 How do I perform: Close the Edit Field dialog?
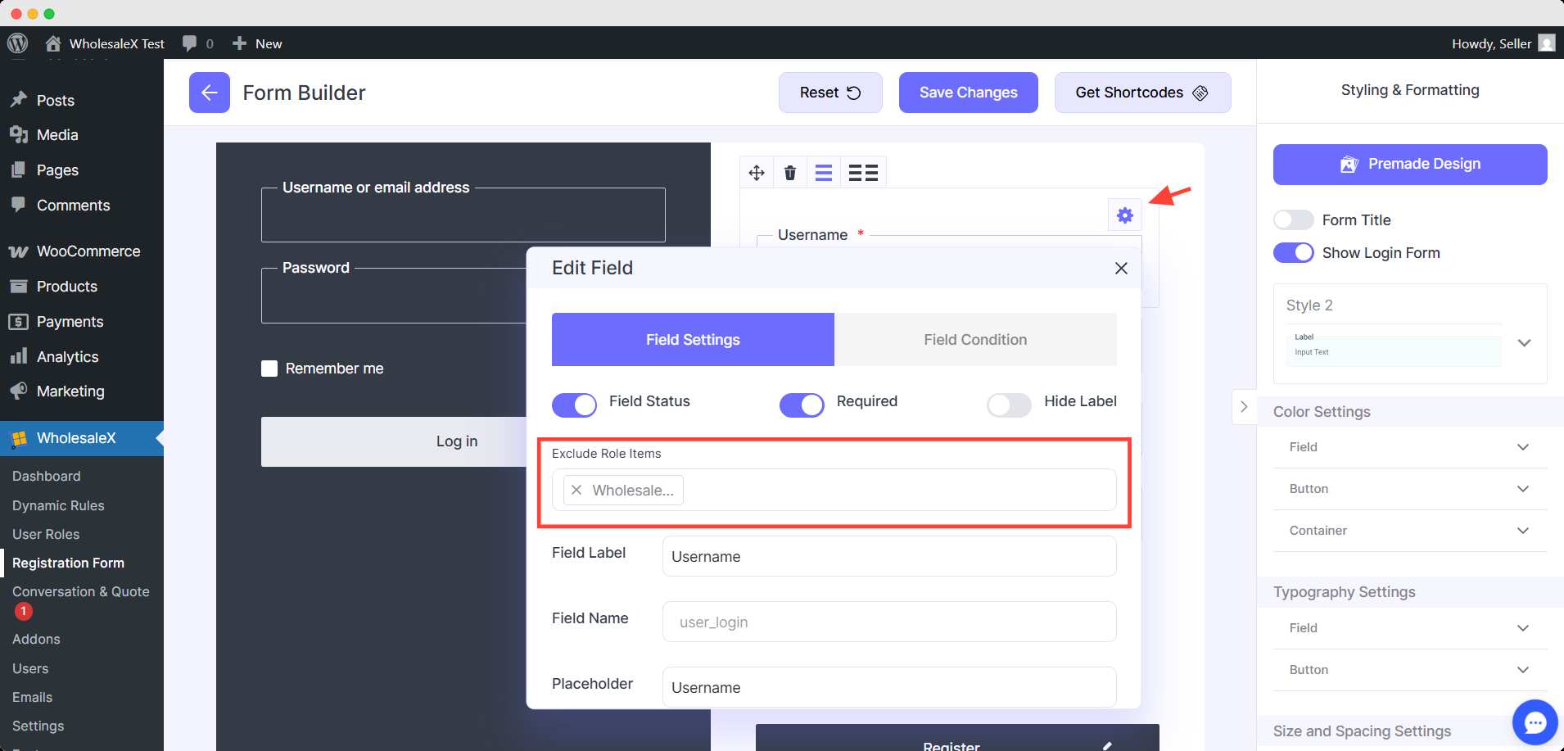pos(1121,269)
